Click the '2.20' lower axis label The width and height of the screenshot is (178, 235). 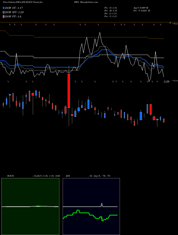point(167,82)
